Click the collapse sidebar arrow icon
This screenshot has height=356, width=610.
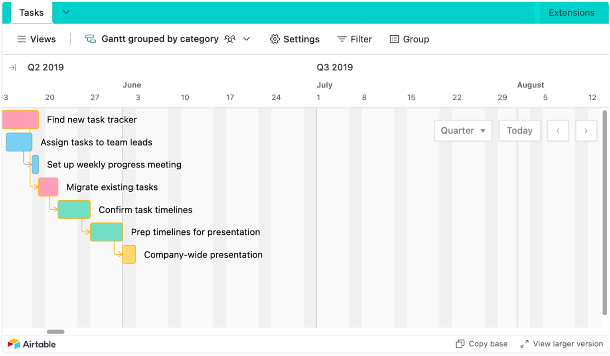click(x=13, y=68)
